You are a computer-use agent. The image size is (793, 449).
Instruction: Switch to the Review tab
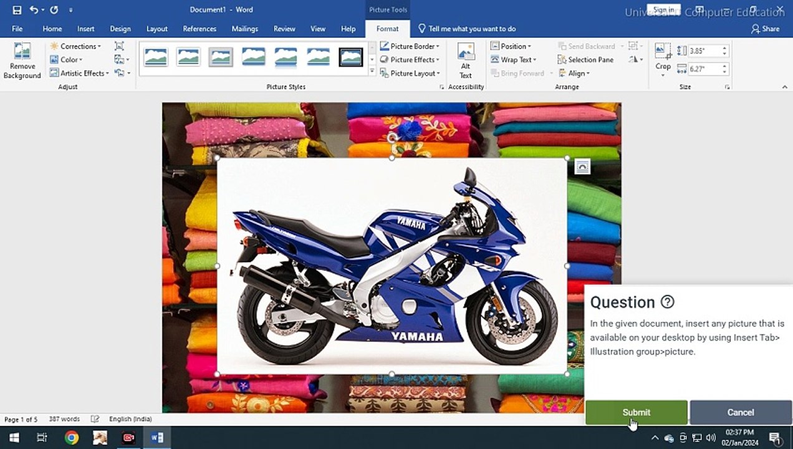coord(284,29)
